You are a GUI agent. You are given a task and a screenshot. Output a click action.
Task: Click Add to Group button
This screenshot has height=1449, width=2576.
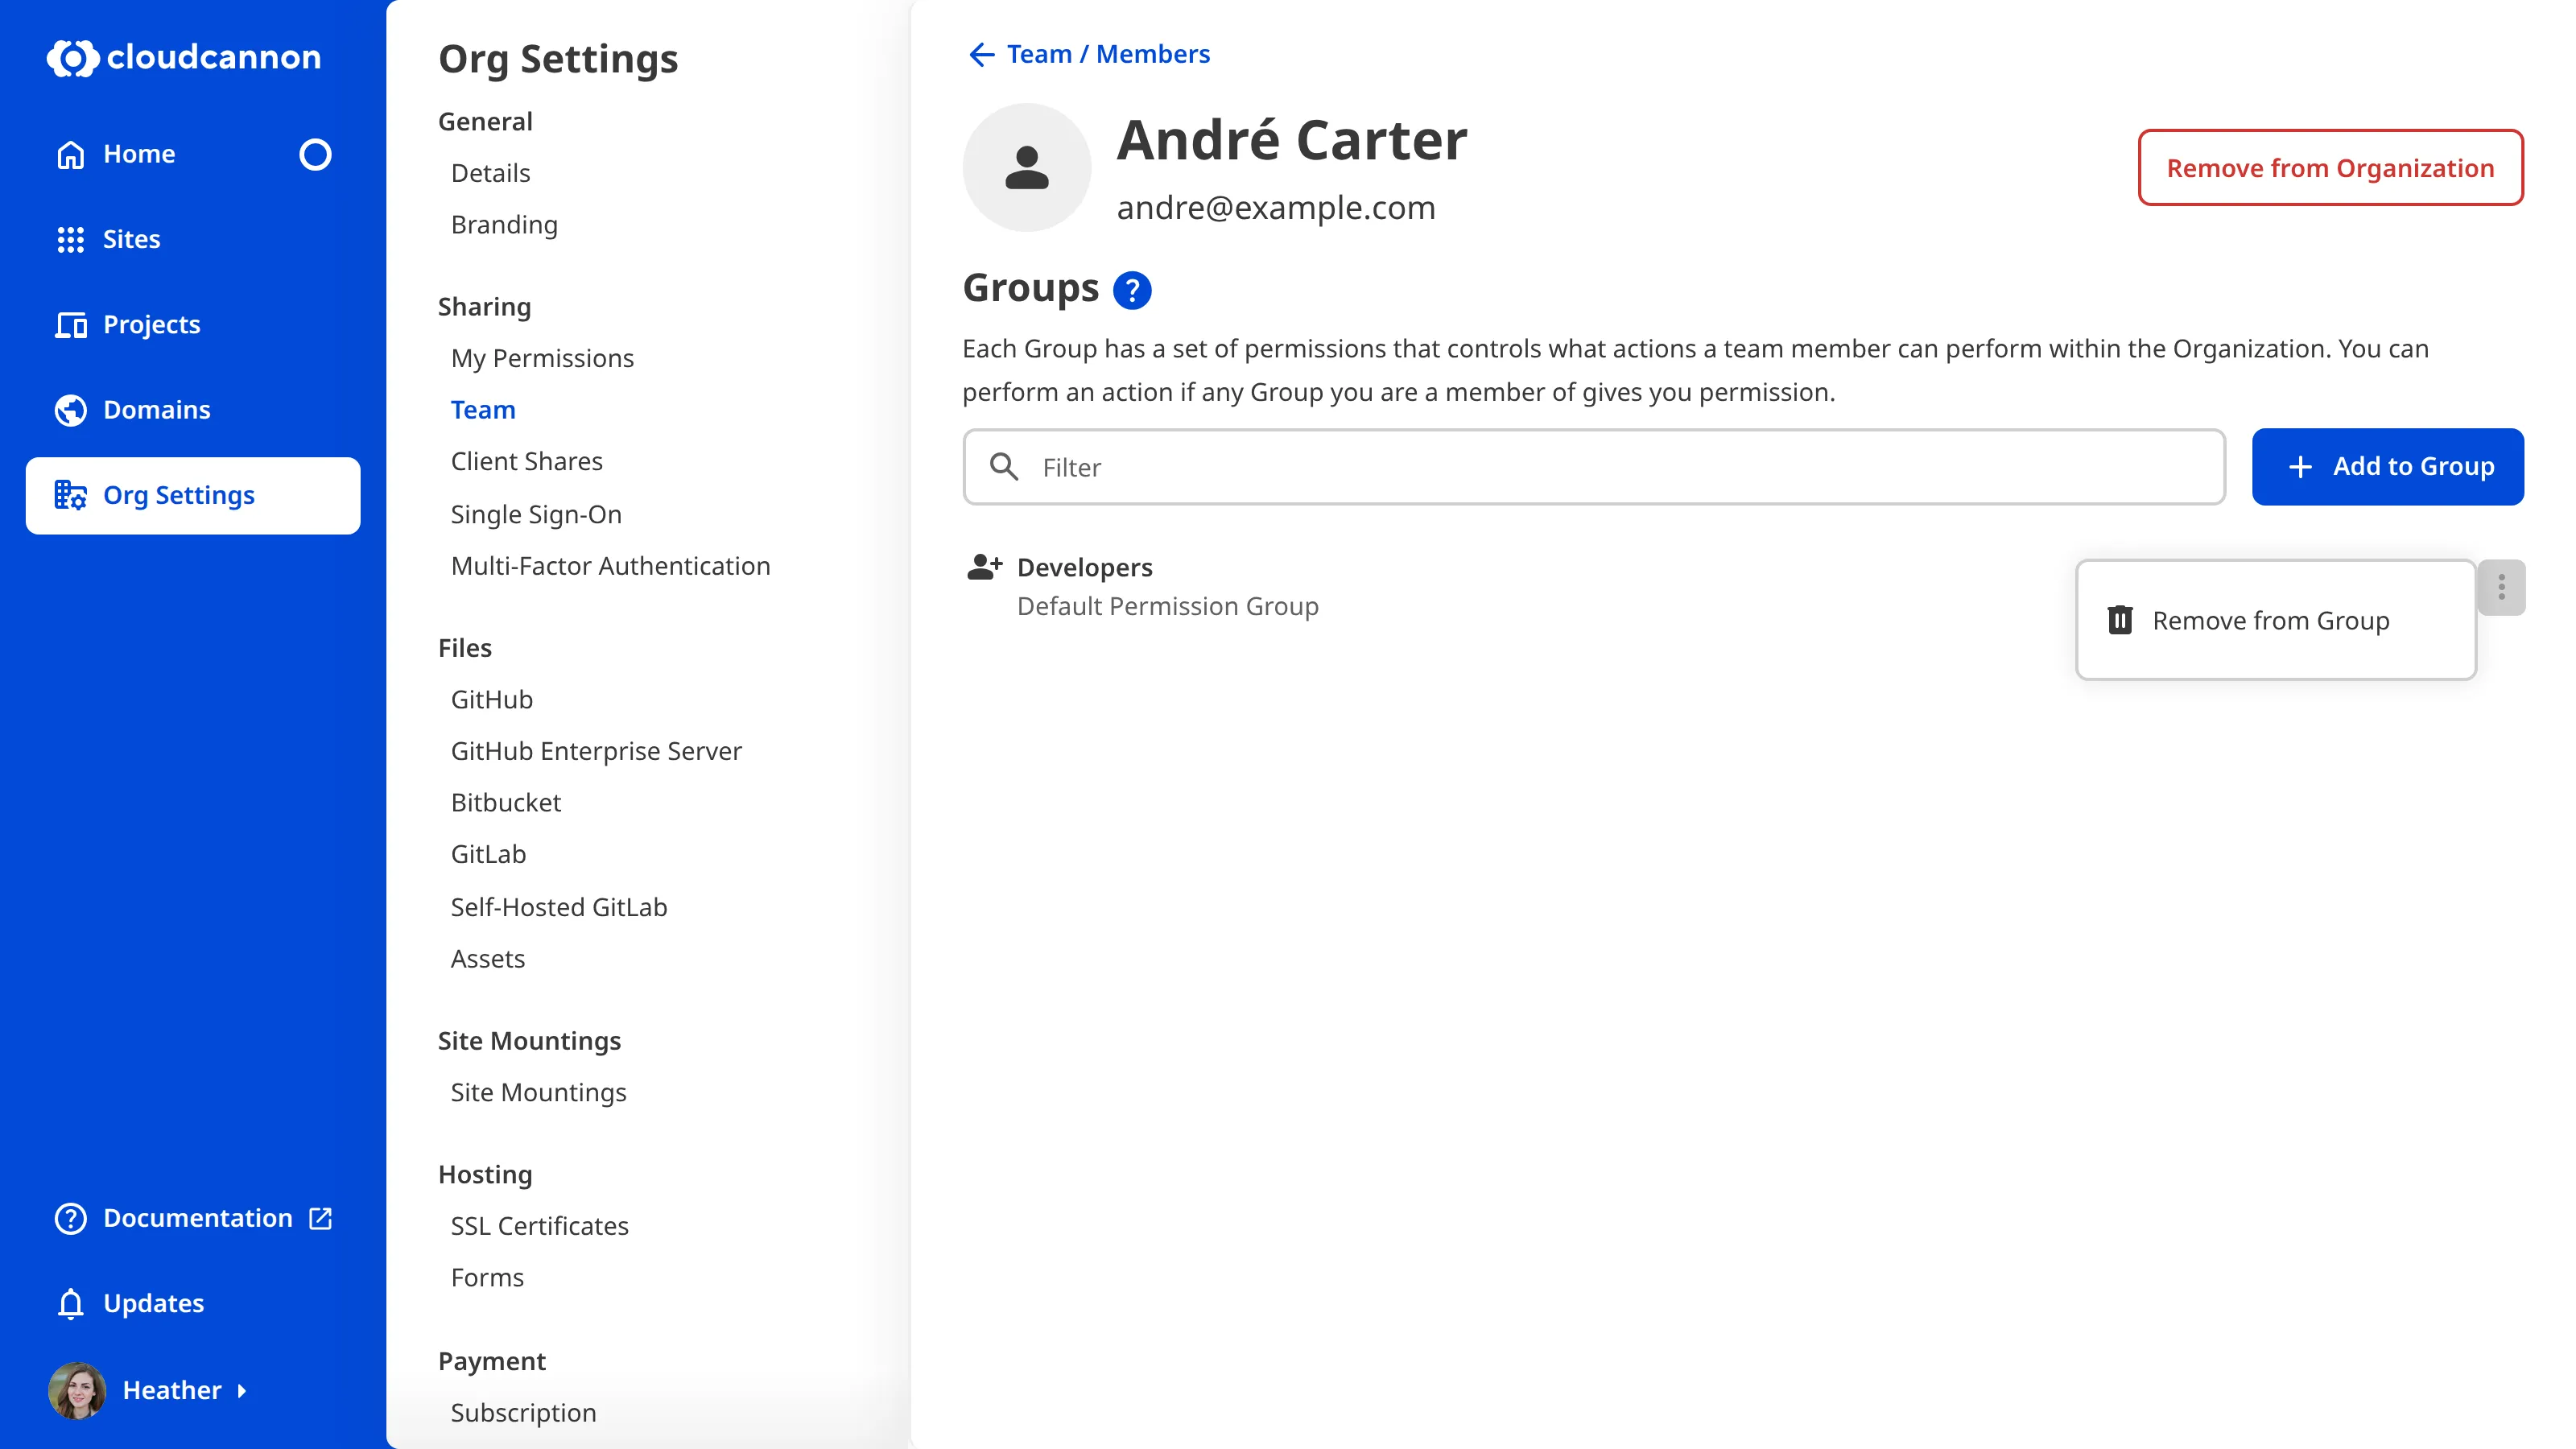pyautogui.click(x=2387, y=467)
